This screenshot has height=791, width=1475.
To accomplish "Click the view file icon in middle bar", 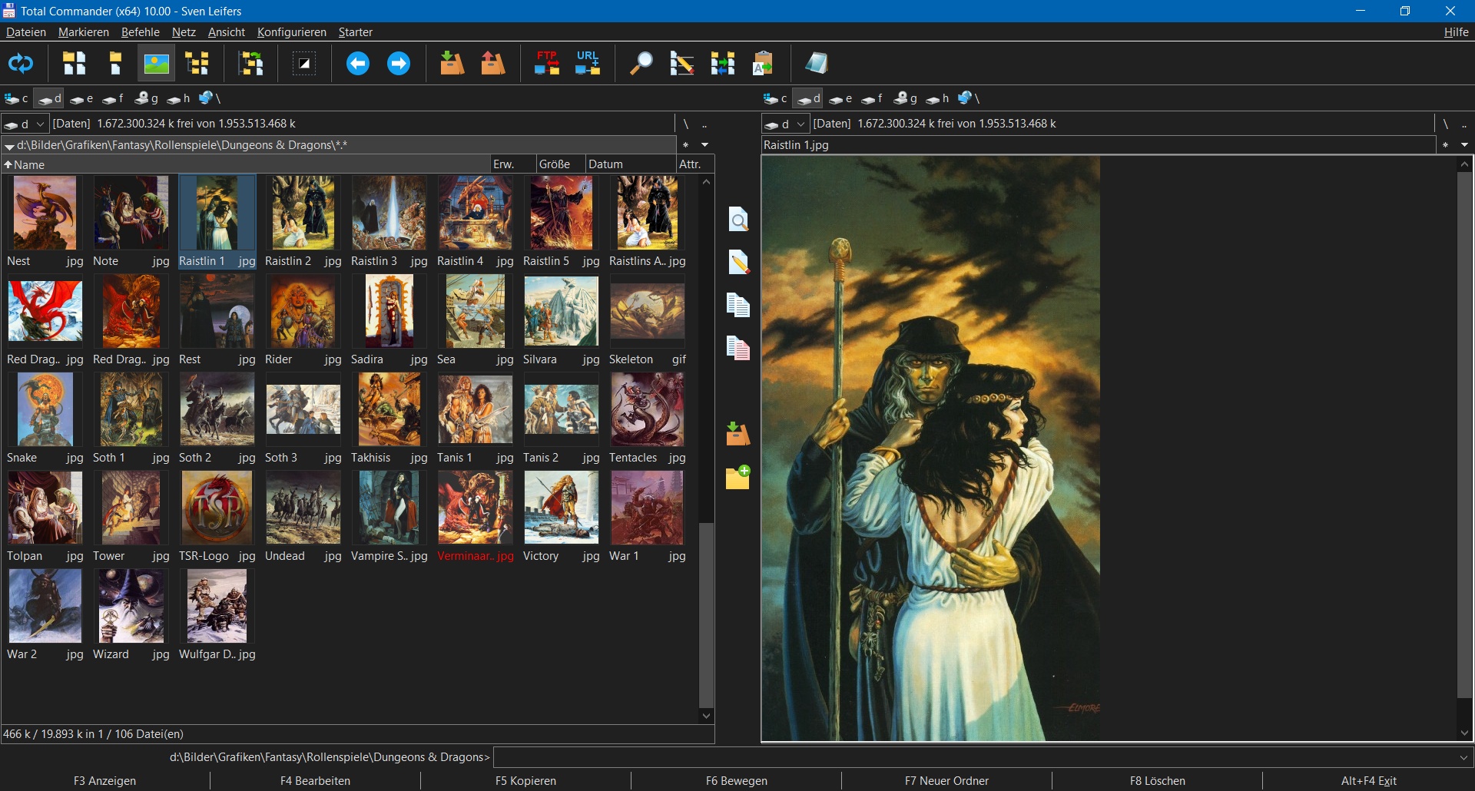I will [738, 220].
